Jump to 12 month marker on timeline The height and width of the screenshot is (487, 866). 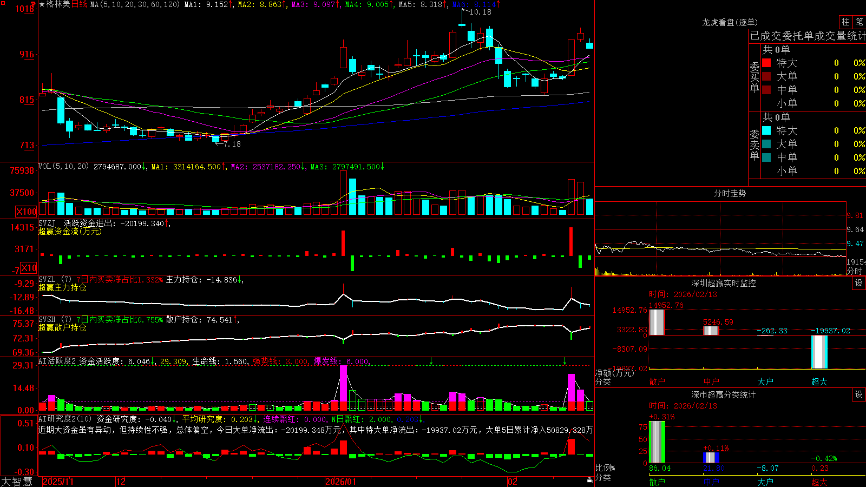(121, 482)
